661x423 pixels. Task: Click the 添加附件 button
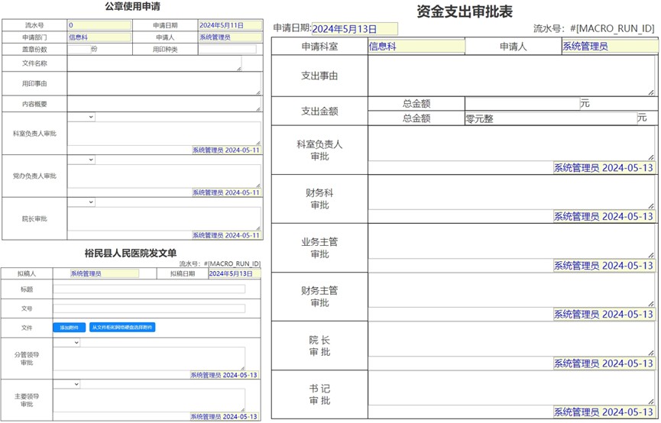coord(69,328)
